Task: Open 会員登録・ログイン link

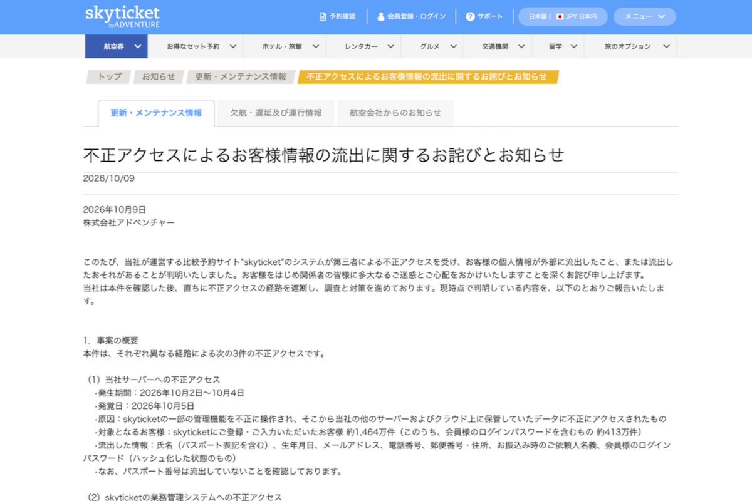Action: (x=412, y=17)
